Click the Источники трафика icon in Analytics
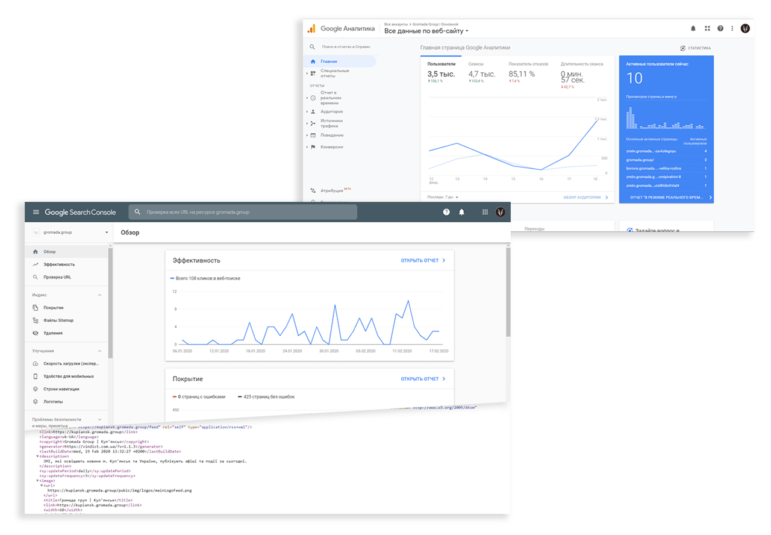This screenshot has height=535, width=771. pos(313,124)
